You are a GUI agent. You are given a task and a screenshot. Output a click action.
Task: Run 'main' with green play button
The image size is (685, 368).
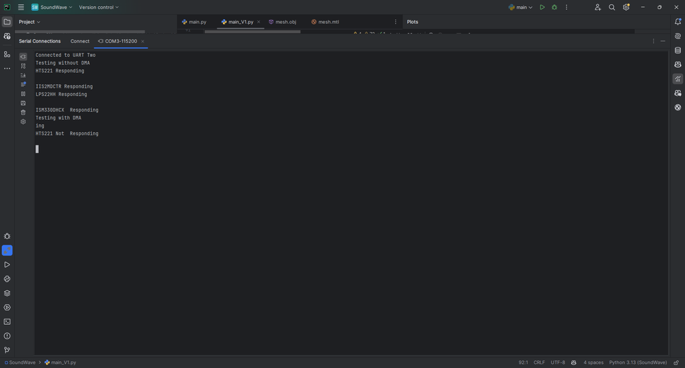(x=542, y=7)
